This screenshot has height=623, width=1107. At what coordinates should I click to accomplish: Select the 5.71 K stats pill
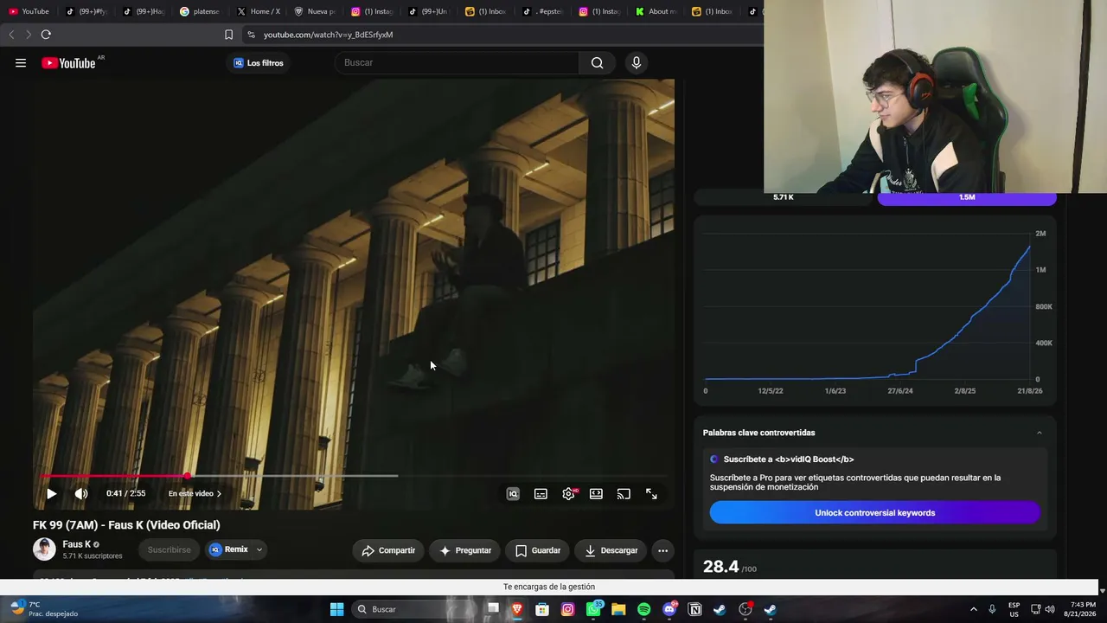(784, 197)
